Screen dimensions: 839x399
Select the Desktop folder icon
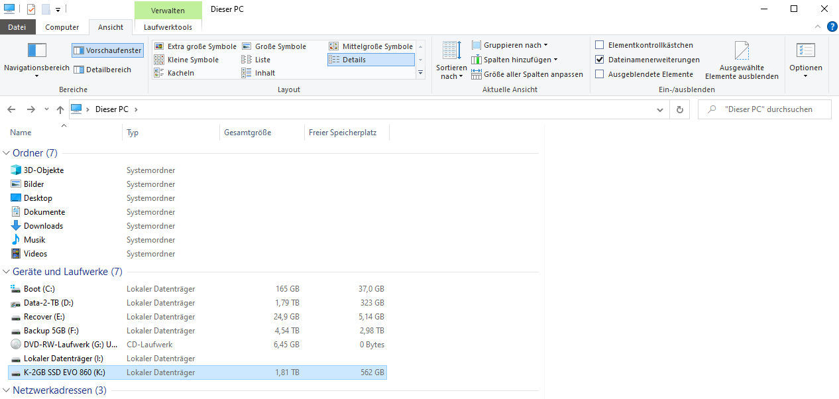coord(16,198)
